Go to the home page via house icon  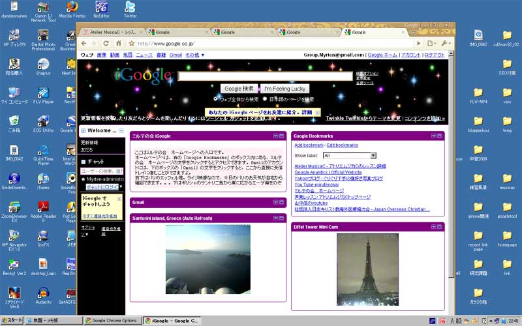[x=119, y=43]
